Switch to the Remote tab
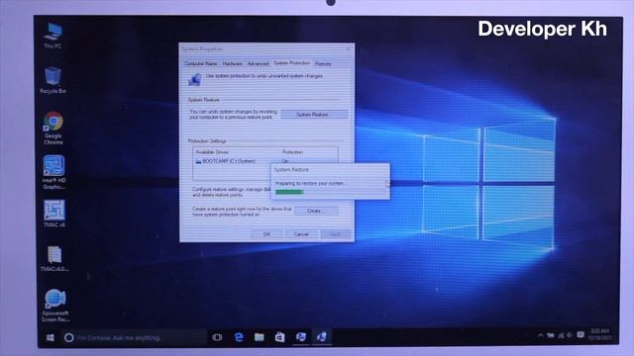The image size is (634, 356). pyautogui.click(x=323, y=63)
